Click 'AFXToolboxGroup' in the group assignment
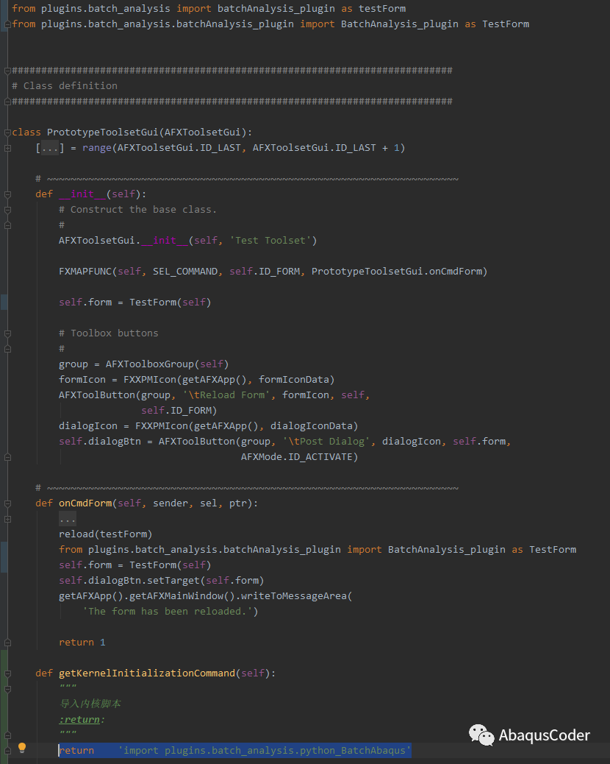 (150, 364)
